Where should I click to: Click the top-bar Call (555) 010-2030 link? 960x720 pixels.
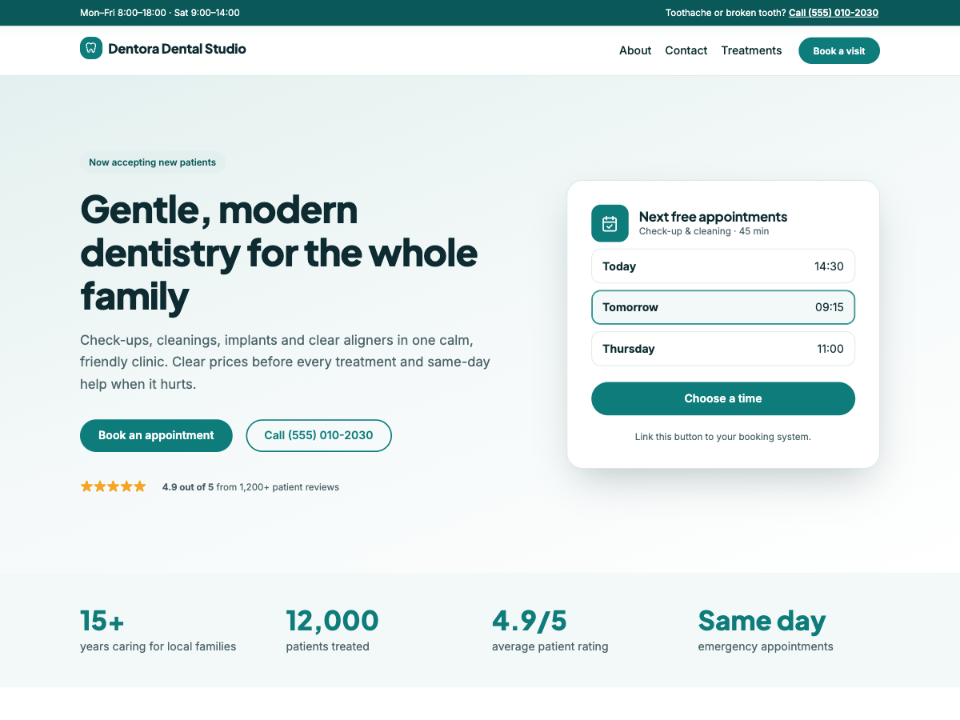tap(834, 13)
